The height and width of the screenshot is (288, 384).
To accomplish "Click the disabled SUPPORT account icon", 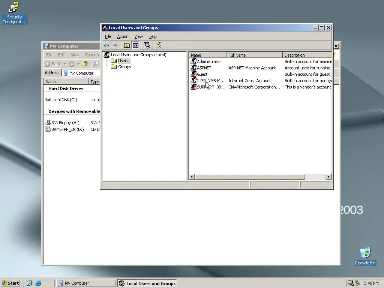I will 193,87.
